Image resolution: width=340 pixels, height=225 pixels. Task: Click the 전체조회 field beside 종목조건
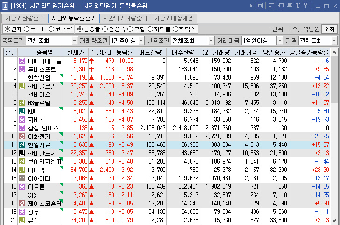coord(49,41)
